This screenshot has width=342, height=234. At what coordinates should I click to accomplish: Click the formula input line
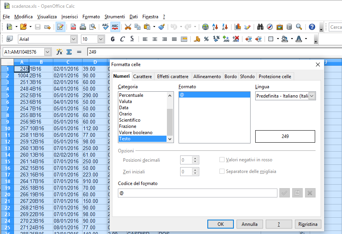[214, 52]
